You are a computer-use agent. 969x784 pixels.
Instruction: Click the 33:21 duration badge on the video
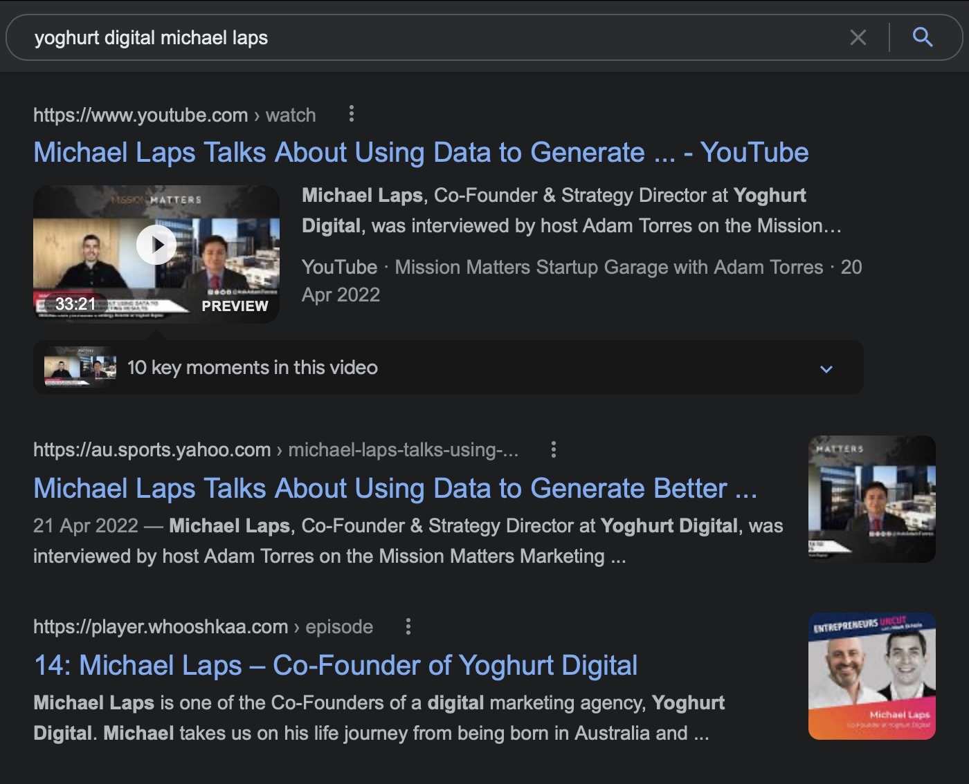pos(75,304)
